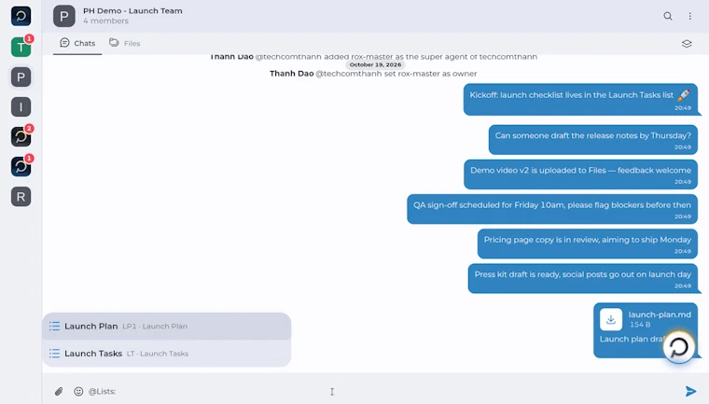Viewport: 709px width, 404px height.
Task: Select Launch Plan from list suggestions
Action: click(166, 327)
